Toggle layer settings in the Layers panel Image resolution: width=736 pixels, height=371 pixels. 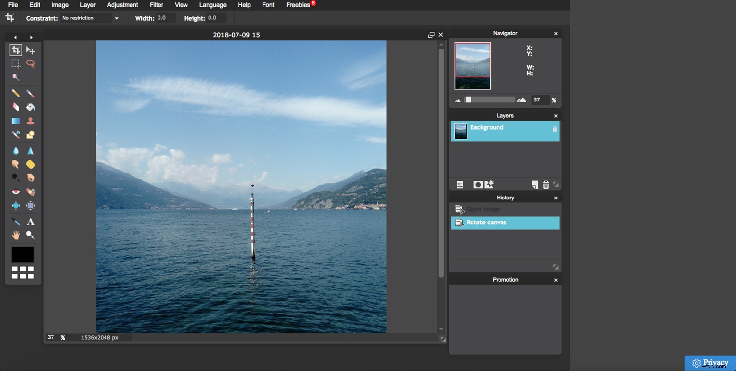pyautogui.click(x=460, y=184)
